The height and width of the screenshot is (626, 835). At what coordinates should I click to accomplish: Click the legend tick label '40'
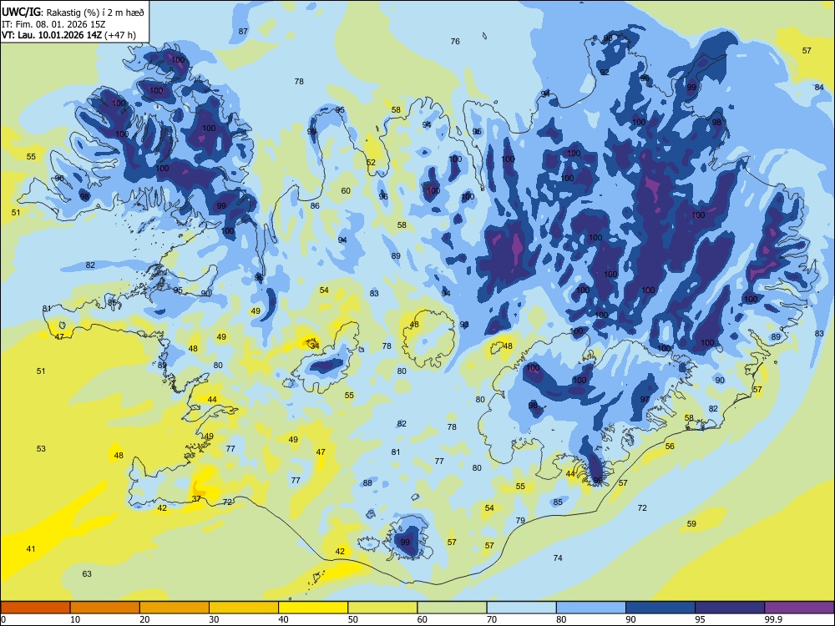284,619
